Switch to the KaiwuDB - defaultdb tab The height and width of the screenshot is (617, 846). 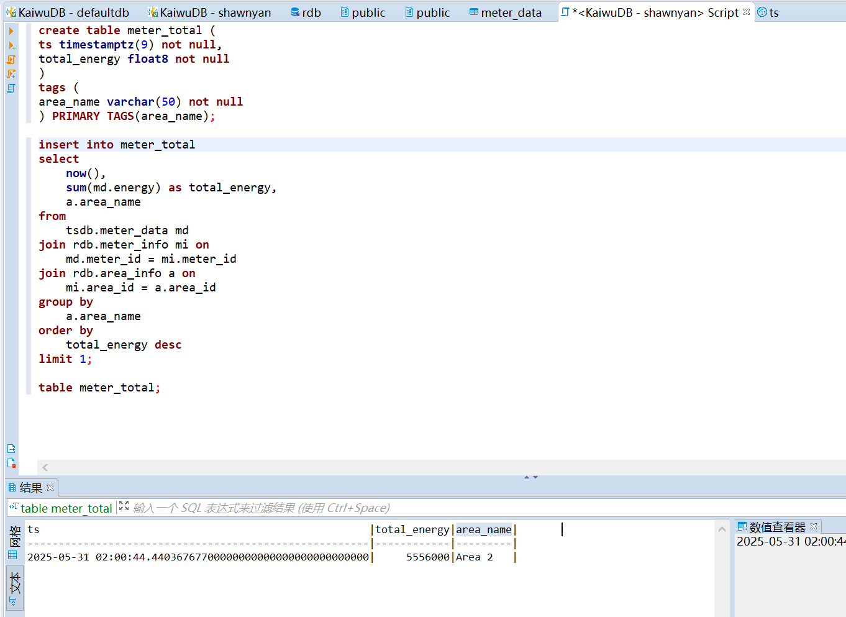coord(68,12)
